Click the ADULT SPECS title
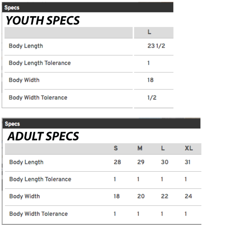The width and height of the screenshot is (225, 225). click(x=43, y=136)
